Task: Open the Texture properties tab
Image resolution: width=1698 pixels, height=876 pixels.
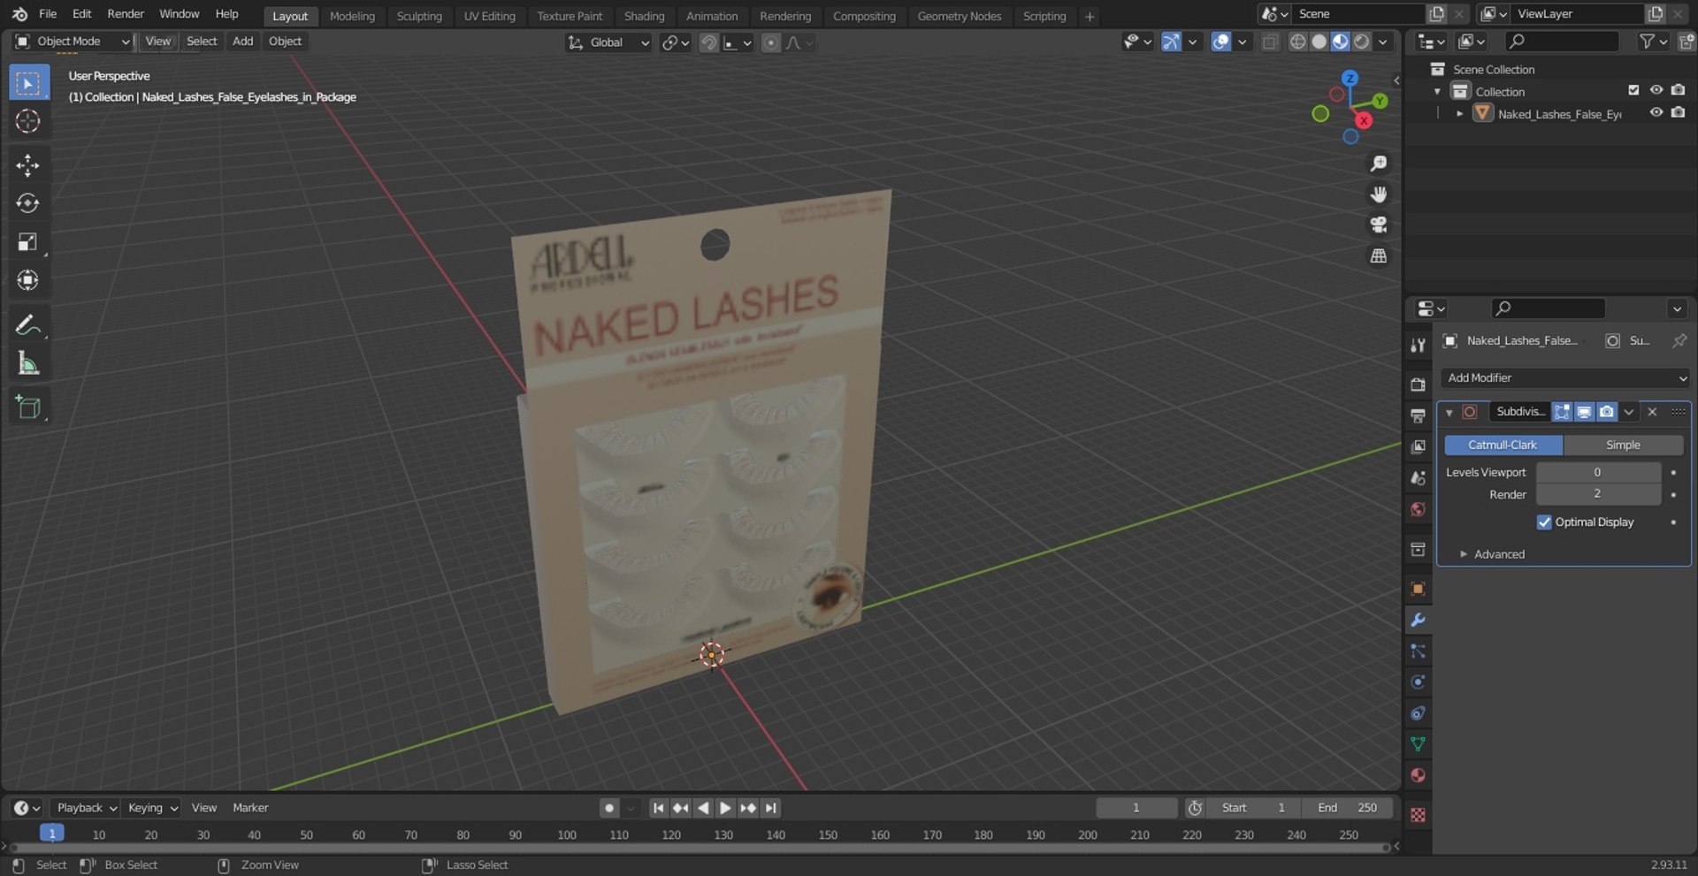Action: point(1418,815)
